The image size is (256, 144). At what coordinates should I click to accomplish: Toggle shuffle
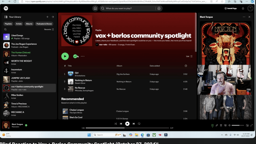[x=116, y=124]
